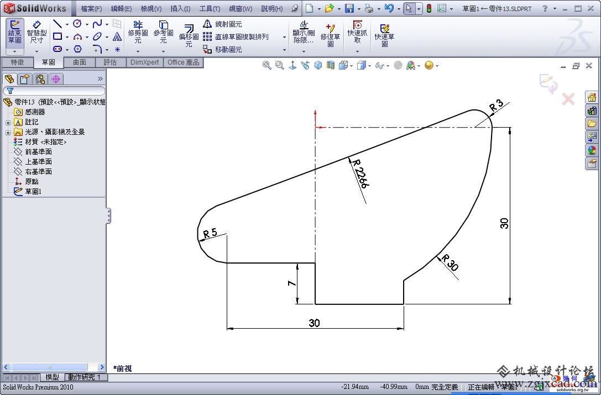Open the 智慧型尺寸 dropdown arrow
Screen dimensions: 601x395
coord(37,51)
